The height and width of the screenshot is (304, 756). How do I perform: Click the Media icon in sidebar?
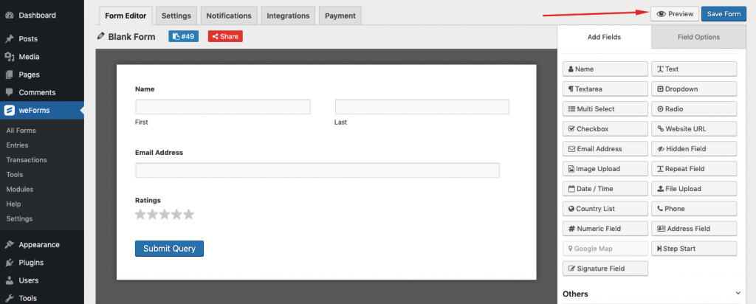point(9,57)
